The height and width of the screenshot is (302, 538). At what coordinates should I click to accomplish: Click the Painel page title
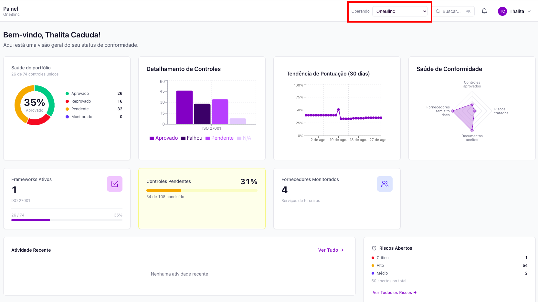(11, 9)
